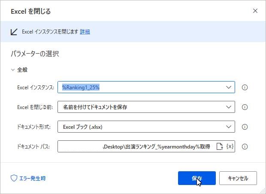Click the {x} variable selector icon
The image size is (266, 194).
click(230, 146)
